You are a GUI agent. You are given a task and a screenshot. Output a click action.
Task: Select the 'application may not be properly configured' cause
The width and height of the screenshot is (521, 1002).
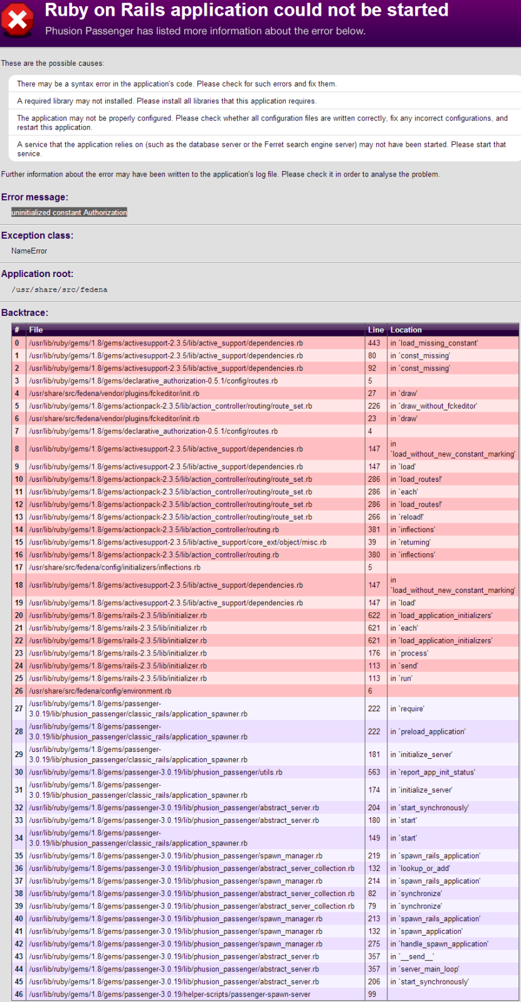[265, 122]
